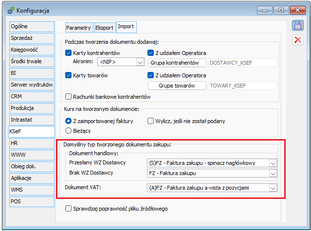Tick Wylicz, jeśli nie został podany

(151, 121)
